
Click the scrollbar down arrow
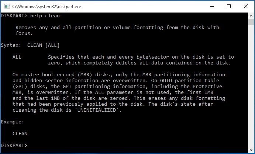(251, 149)
